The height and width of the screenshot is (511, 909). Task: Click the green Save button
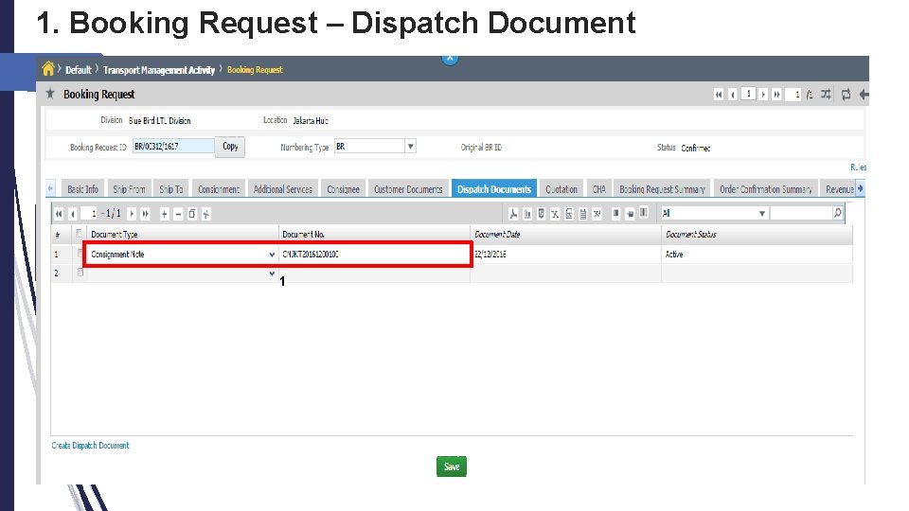(x=452, y=467)
